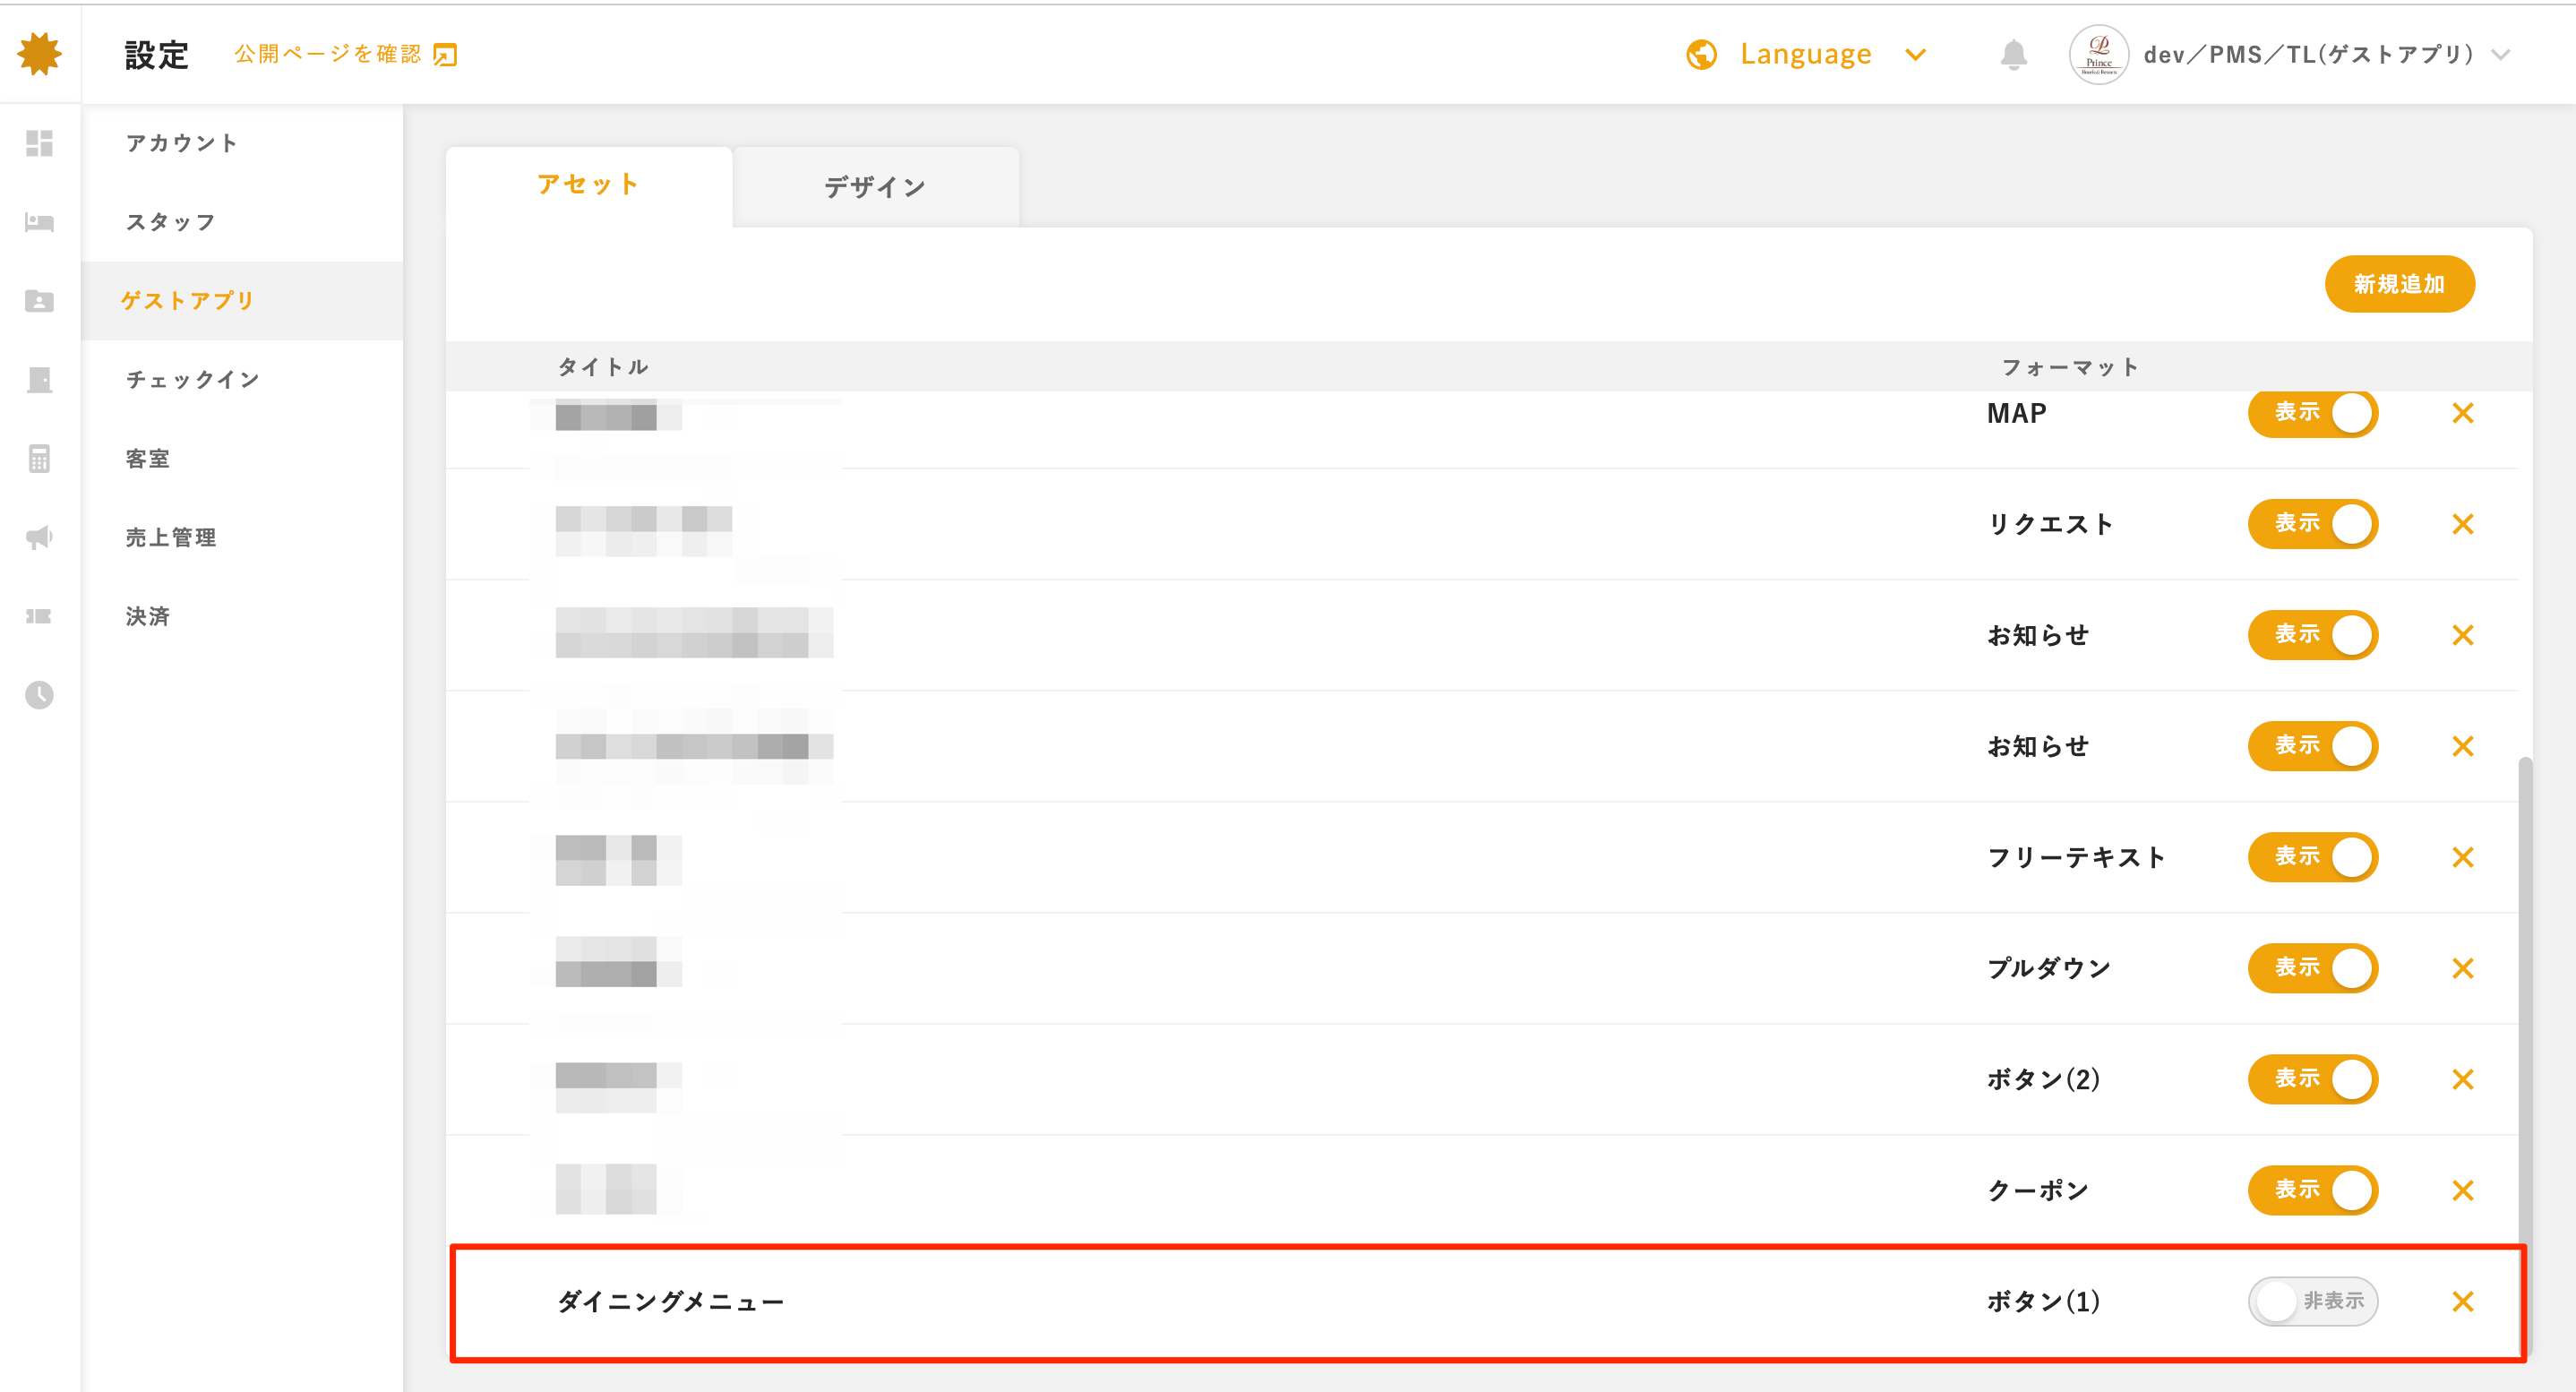Viewport: 2576px width, 1392px height.
Task: Delete the リクエスト row with X
Action: tap(2463, 524)
